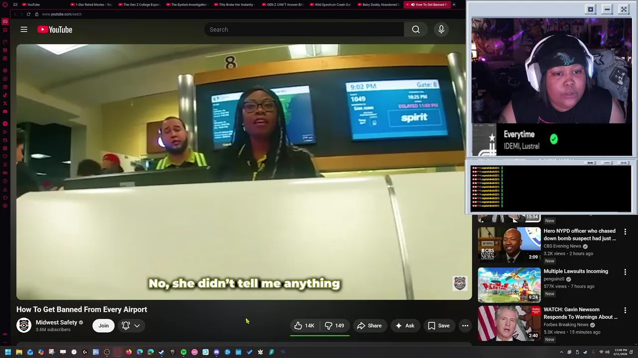This screenshot has height=358, width=638.
Task: Open more actions three-dot menu
Action: (x=465, y=326)
